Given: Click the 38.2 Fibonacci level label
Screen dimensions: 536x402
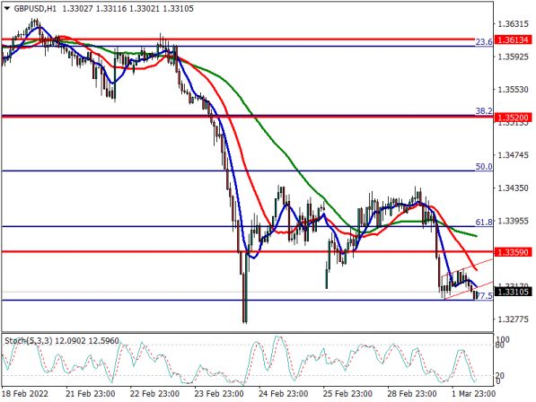Looking at the screenshot, I should click(x=484, y=110).
